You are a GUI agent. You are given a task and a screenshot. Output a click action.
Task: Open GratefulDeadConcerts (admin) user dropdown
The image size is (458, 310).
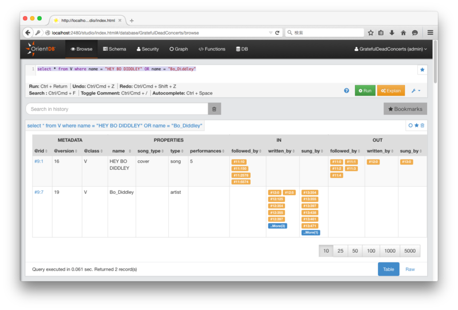pos(390,49)
